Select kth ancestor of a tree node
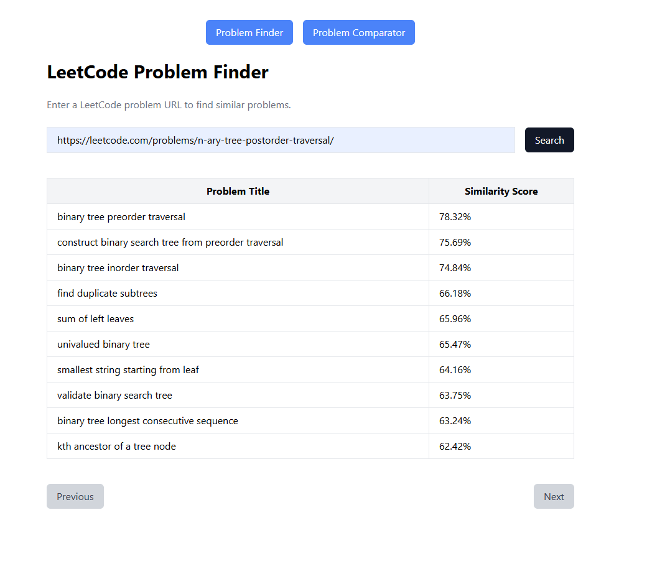This screenshot has height=561, width=647. 310,447
